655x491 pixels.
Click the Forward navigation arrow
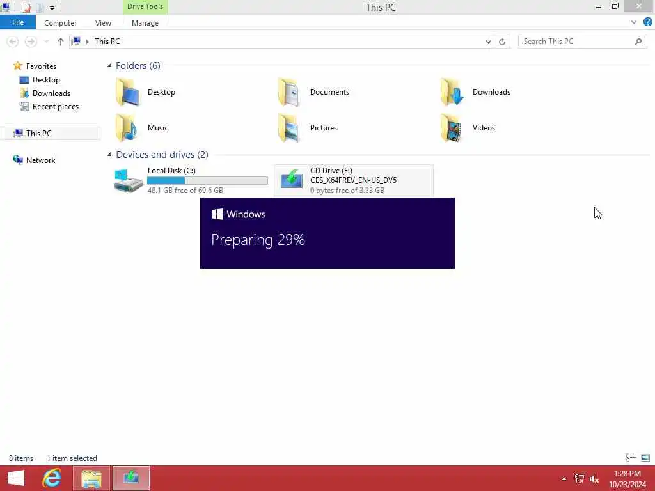click(31, 42)
